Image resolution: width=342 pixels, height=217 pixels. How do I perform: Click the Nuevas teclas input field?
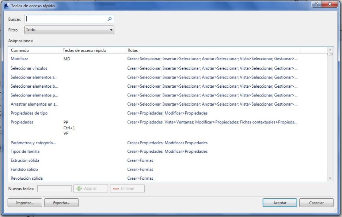coord(54,189)
